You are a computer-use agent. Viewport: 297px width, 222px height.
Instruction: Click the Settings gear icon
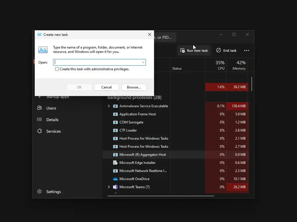[39, 191]
